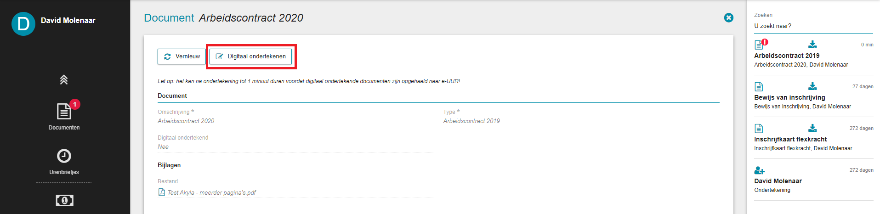Click the '27 dagen' timestamp

click(863, 86)
